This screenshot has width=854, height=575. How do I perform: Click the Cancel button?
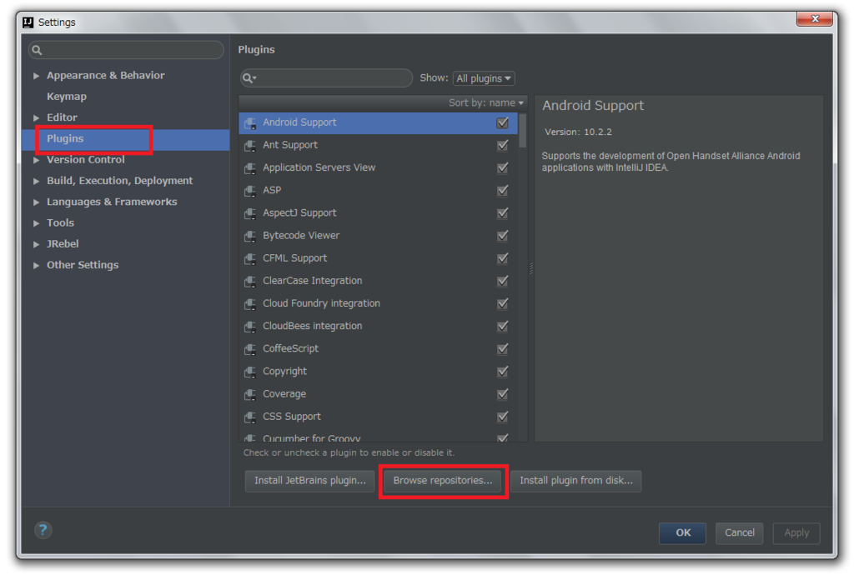coord(739,533)
